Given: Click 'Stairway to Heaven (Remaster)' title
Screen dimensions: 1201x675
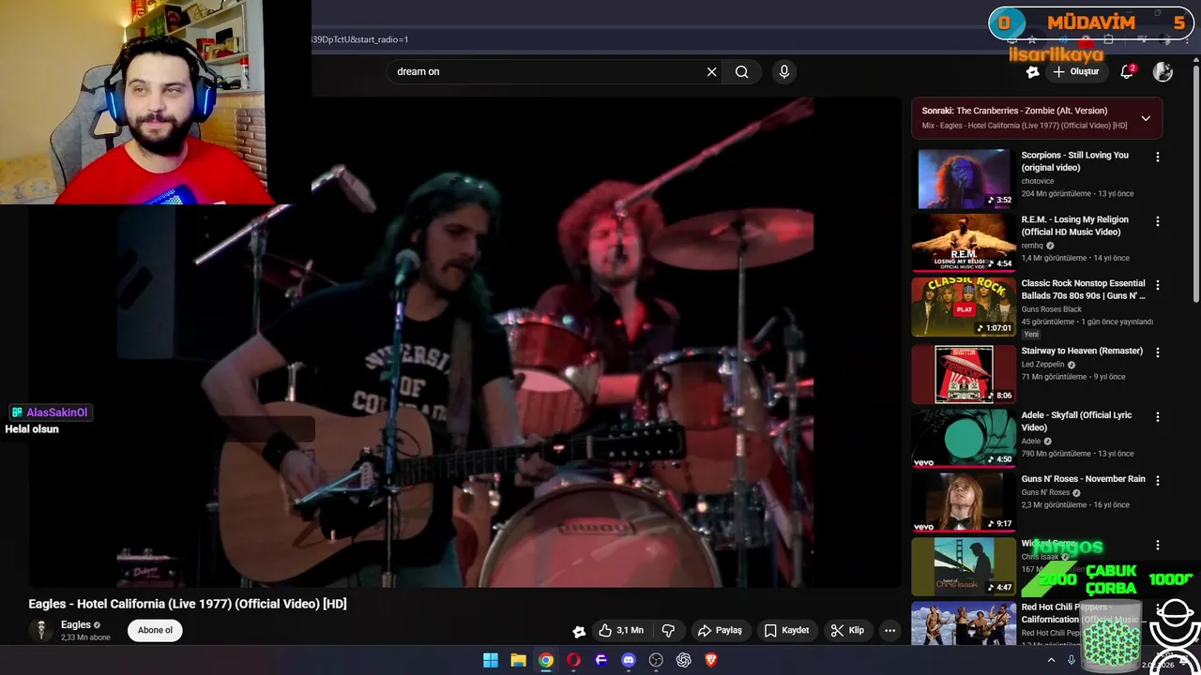Looking at the screenshot, I should pyautogui.click(x=1082, y=351).
